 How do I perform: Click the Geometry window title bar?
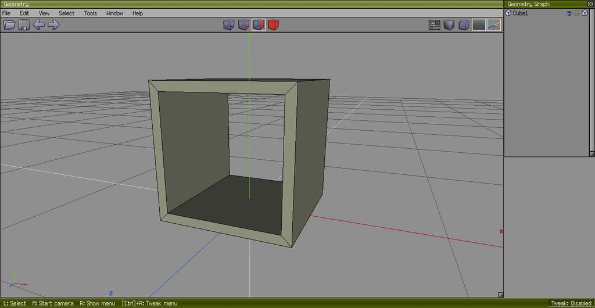pos(252,4)
